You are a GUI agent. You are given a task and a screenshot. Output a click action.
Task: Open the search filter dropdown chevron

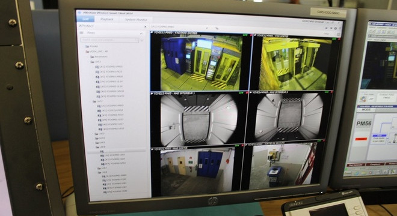point(142,40)
